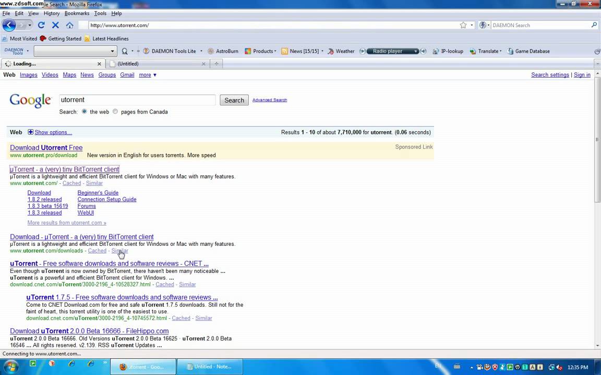Screen dimensions: 601x375
Task: Click the DAEMON search magnifier in search box
Action: [594, 25]
